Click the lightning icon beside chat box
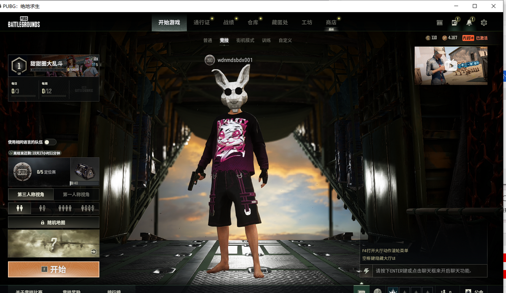The height and width of the screenshot is (293, 506). (366, 271)
